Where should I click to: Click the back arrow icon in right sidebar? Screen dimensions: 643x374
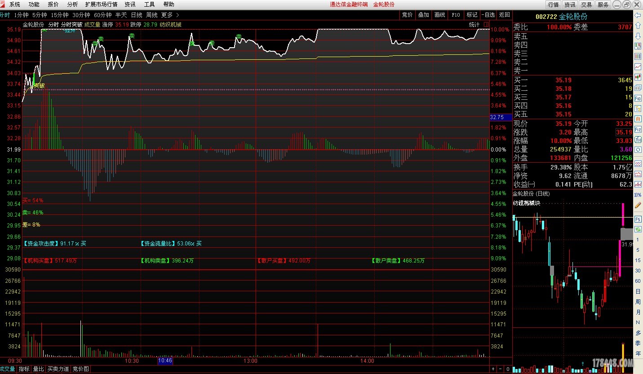tap(638, 15)
